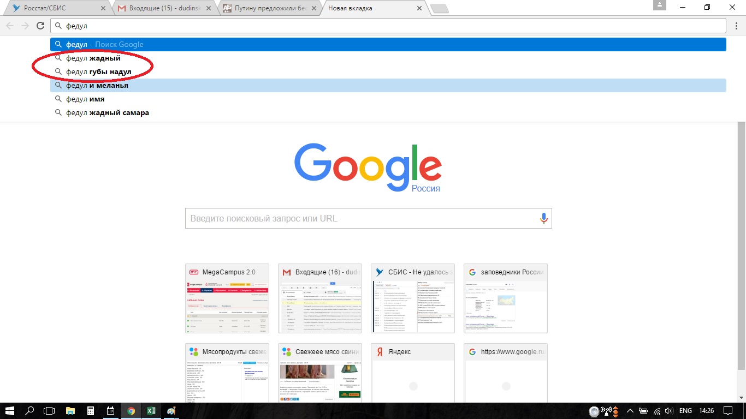Click the reload page button
746x419 pixels.
[x=40, y=26]
